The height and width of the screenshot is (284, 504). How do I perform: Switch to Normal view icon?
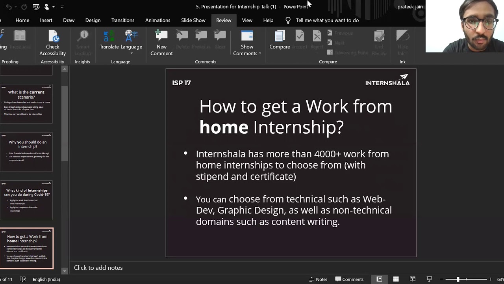tap(379, 279)
